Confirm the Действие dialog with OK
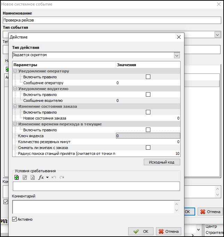 pyautogui.click(x=141, y=231)
